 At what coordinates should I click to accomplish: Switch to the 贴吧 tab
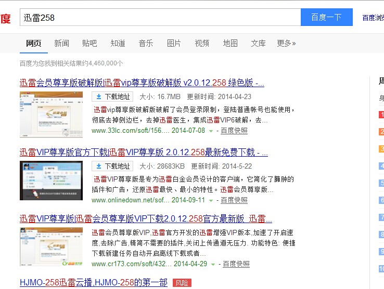pos(89,44)
